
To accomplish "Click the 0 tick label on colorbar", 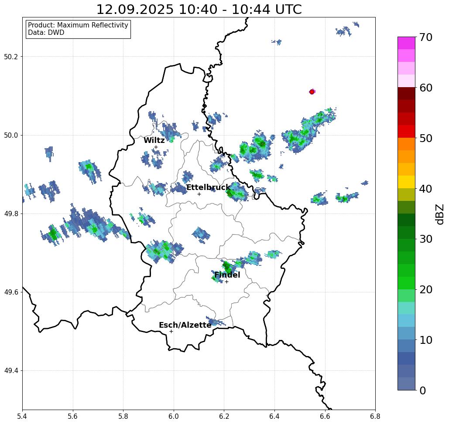I will [422, 390].
